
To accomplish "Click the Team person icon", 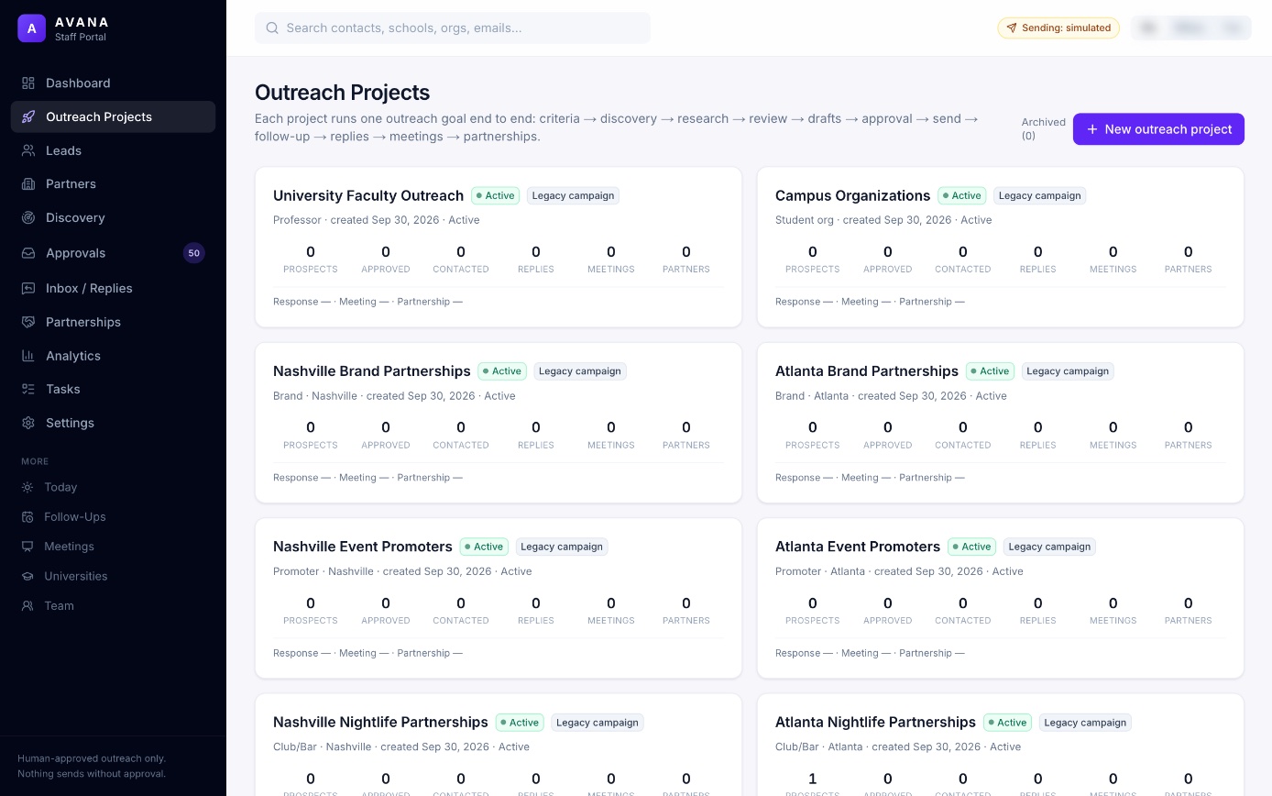I will click(27, 605).
